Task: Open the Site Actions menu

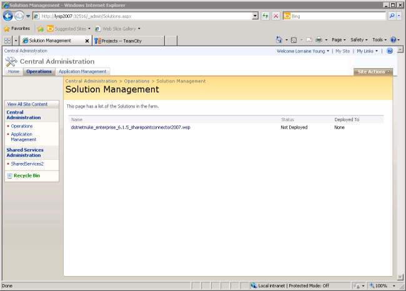Action: 373,72
